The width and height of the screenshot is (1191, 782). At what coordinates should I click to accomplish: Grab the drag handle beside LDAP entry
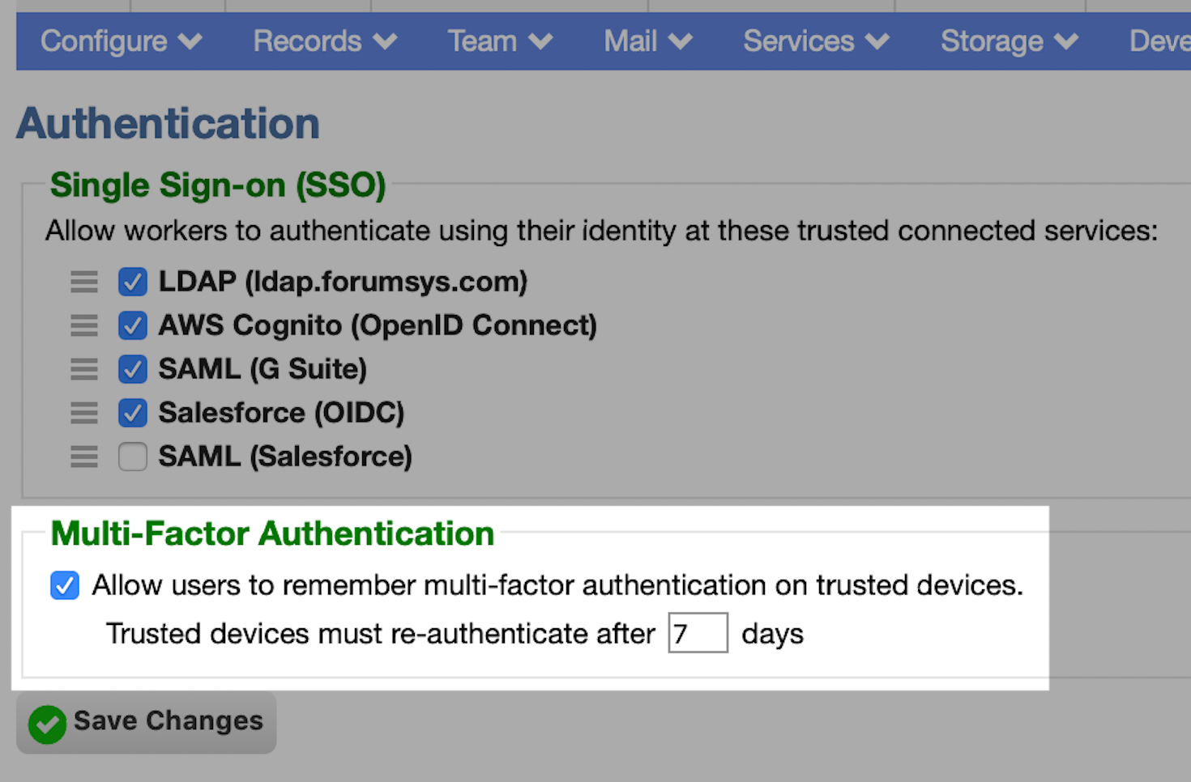(x=84, y=282)
